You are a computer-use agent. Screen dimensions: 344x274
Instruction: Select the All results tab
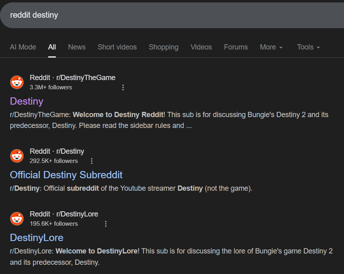click(x=52, y=47)
